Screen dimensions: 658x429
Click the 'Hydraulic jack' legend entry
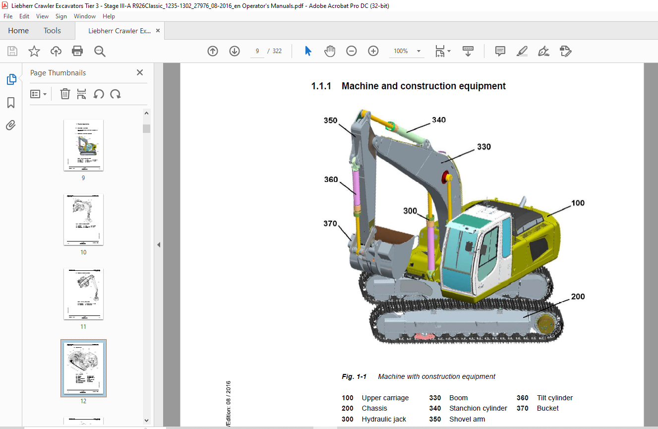384,419
